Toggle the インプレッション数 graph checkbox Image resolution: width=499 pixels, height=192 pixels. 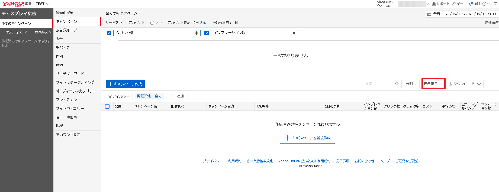(207, 33)
